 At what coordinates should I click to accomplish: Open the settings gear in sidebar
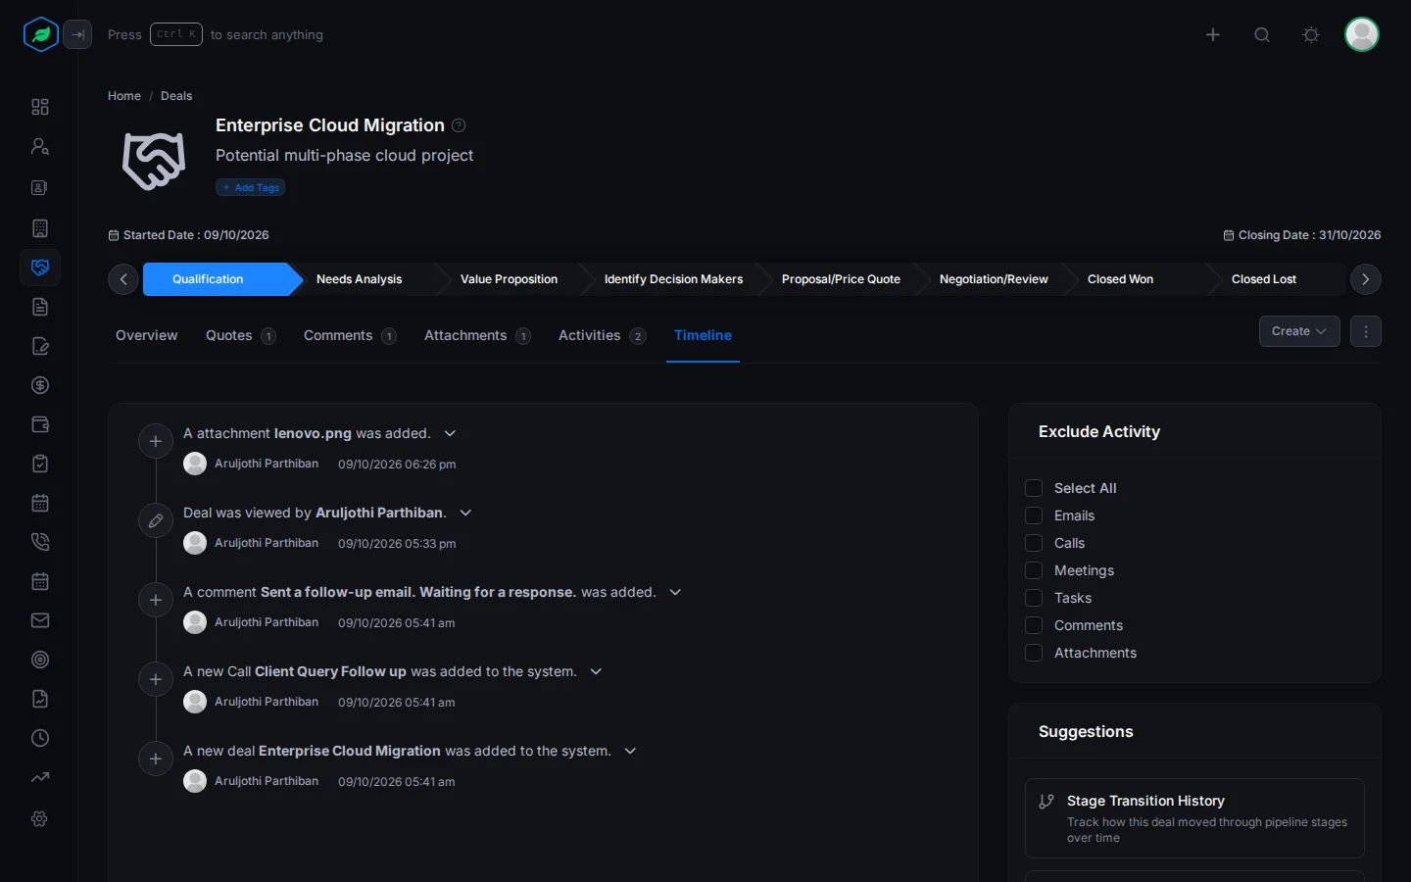click(40, 818)
